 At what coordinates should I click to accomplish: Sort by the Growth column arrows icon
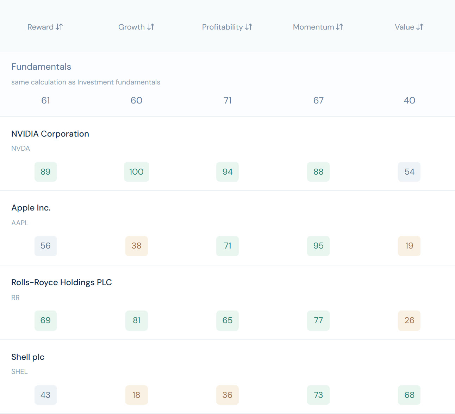coord(151,27)
